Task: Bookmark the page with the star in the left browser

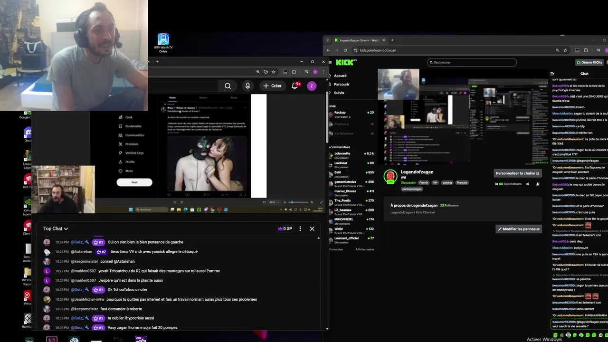Action: click(x=273, y=72)
